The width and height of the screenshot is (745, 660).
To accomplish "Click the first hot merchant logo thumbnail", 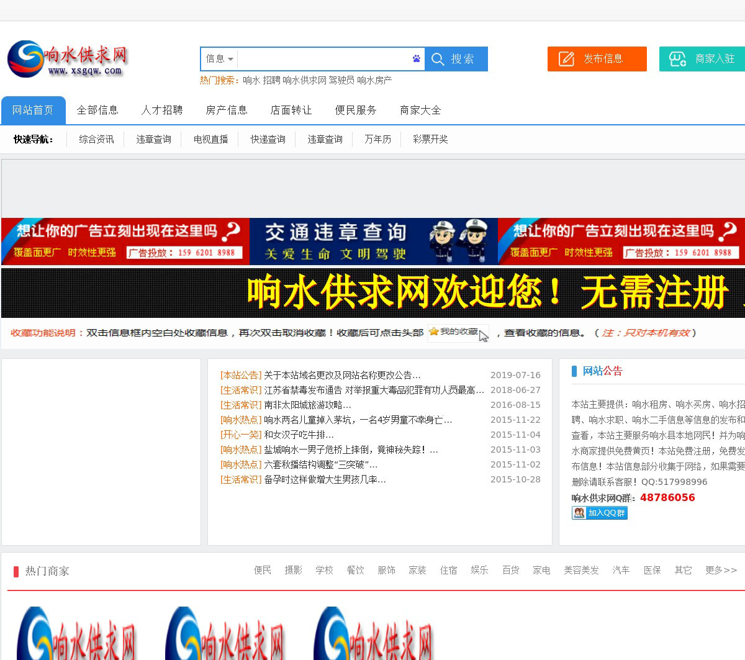I will [x=76, y=633].
